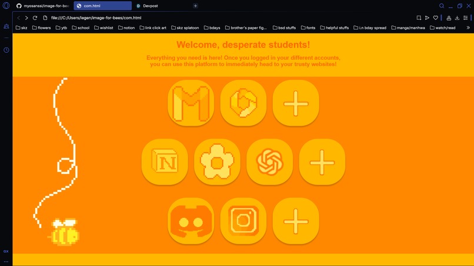Open the skz splatoon bookmark folder
474x266 pixels.
click(185, 28)
